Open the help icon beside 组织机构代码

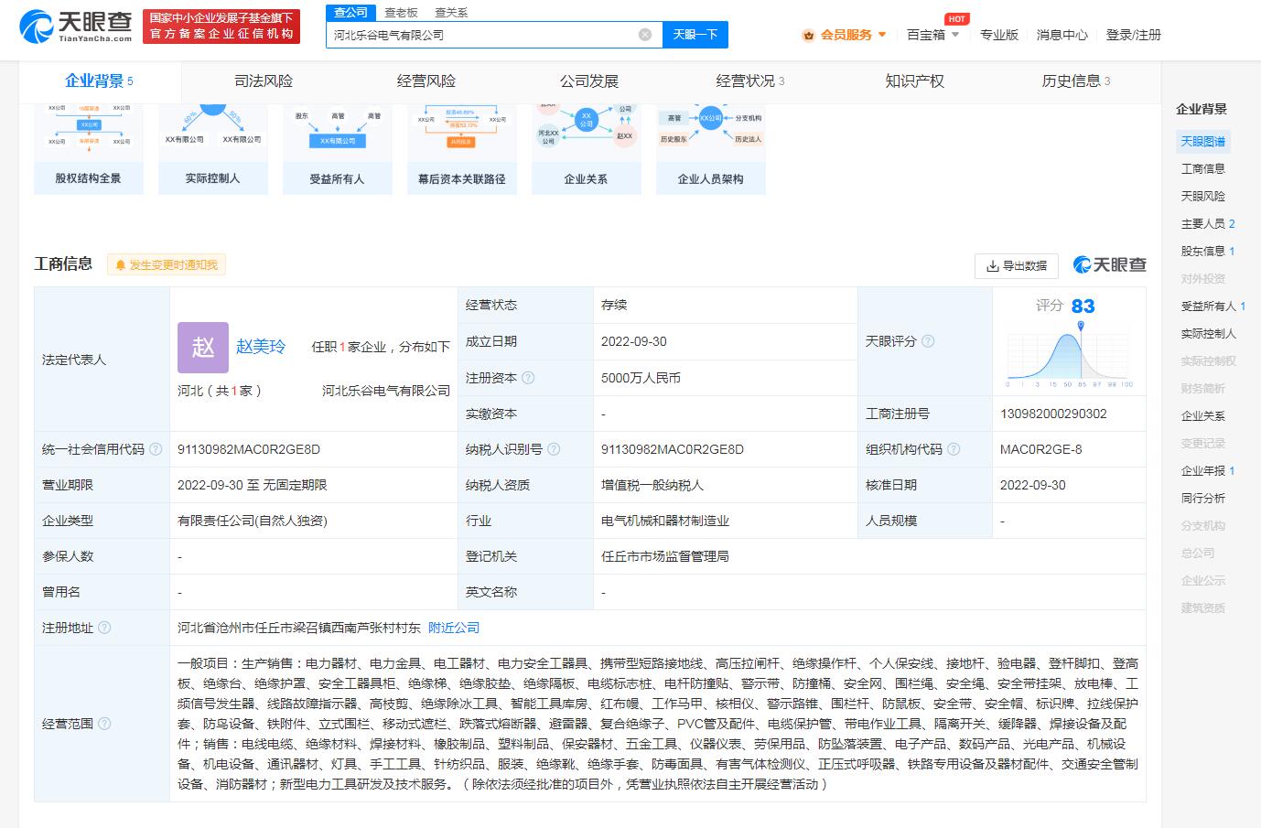pyautogui.click(x=954, y=449)
